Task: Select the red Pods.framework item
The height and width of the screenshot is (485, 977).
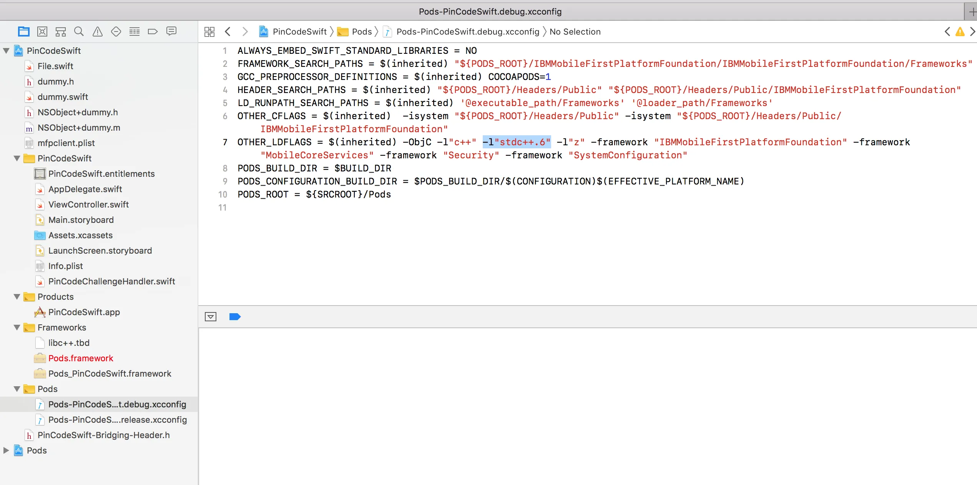Action: [x=81, y=358]
